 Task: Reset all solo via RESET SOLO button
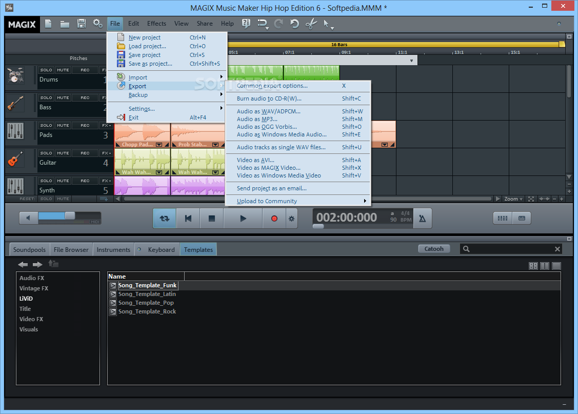(x=46, y=199)
